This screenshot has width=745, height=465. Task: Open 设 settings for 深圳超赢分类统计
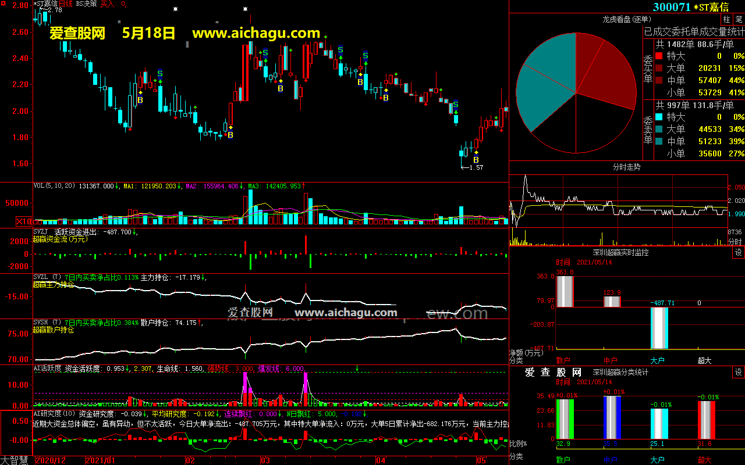click(x=738, y=372)
